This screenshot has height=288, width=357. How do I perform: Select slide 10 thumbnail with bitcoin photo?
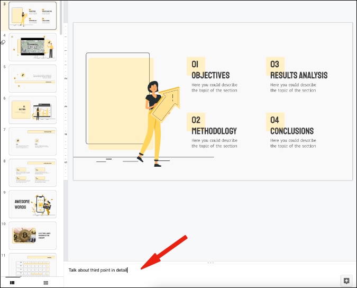(x=33, y=236)
